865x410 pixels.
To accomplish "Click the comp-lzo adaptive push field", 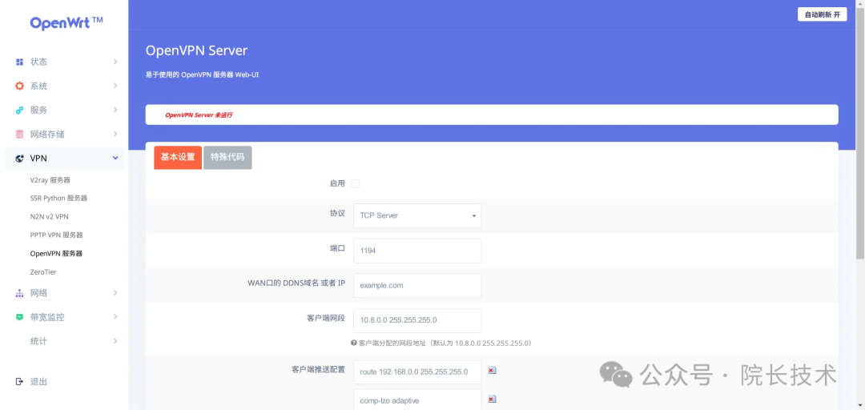I will pyautogui.click(x=417, y=400).
